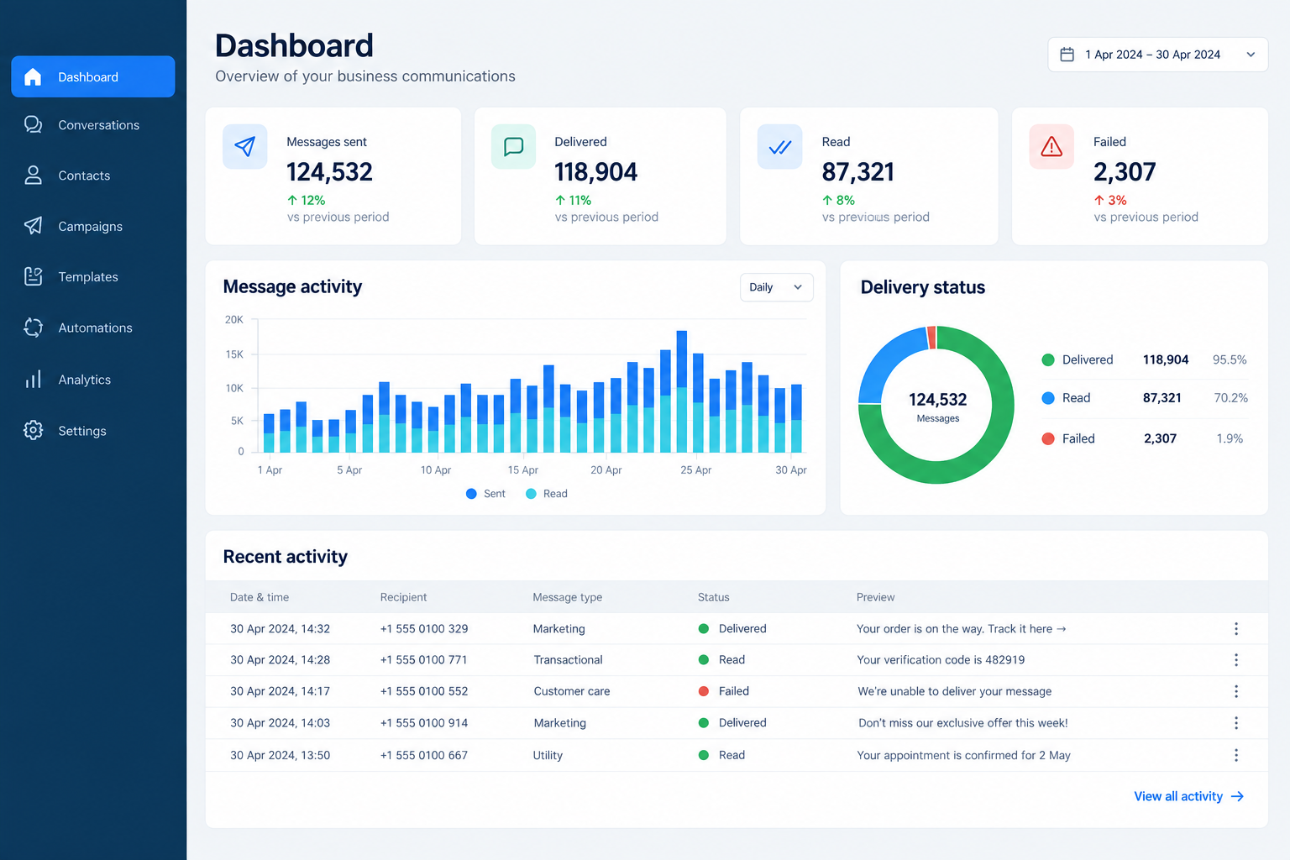Click recipient +1 555 0100 914
This screenshot has height=860, width=1290.
coord(423,723)
